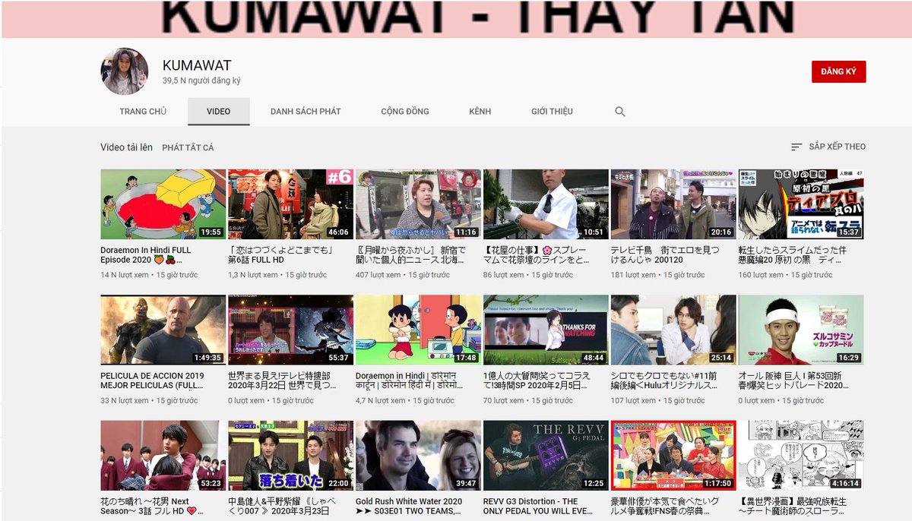912x521 pixels.
Task: Switch to the GIỚI THIỆU tab
Action: pyautogui.click(x=553, y=112)
